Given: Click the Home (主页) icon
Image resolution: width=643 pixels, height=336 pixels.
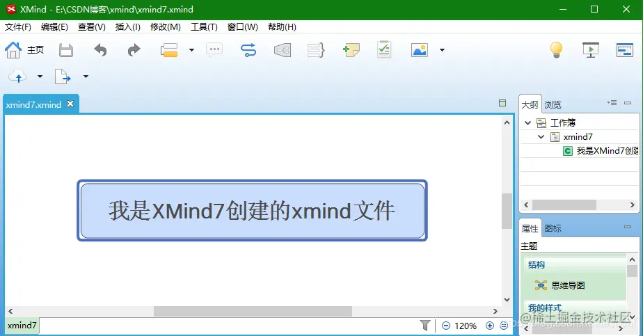Looking at the screenshot, I should [x=13, y=50].
